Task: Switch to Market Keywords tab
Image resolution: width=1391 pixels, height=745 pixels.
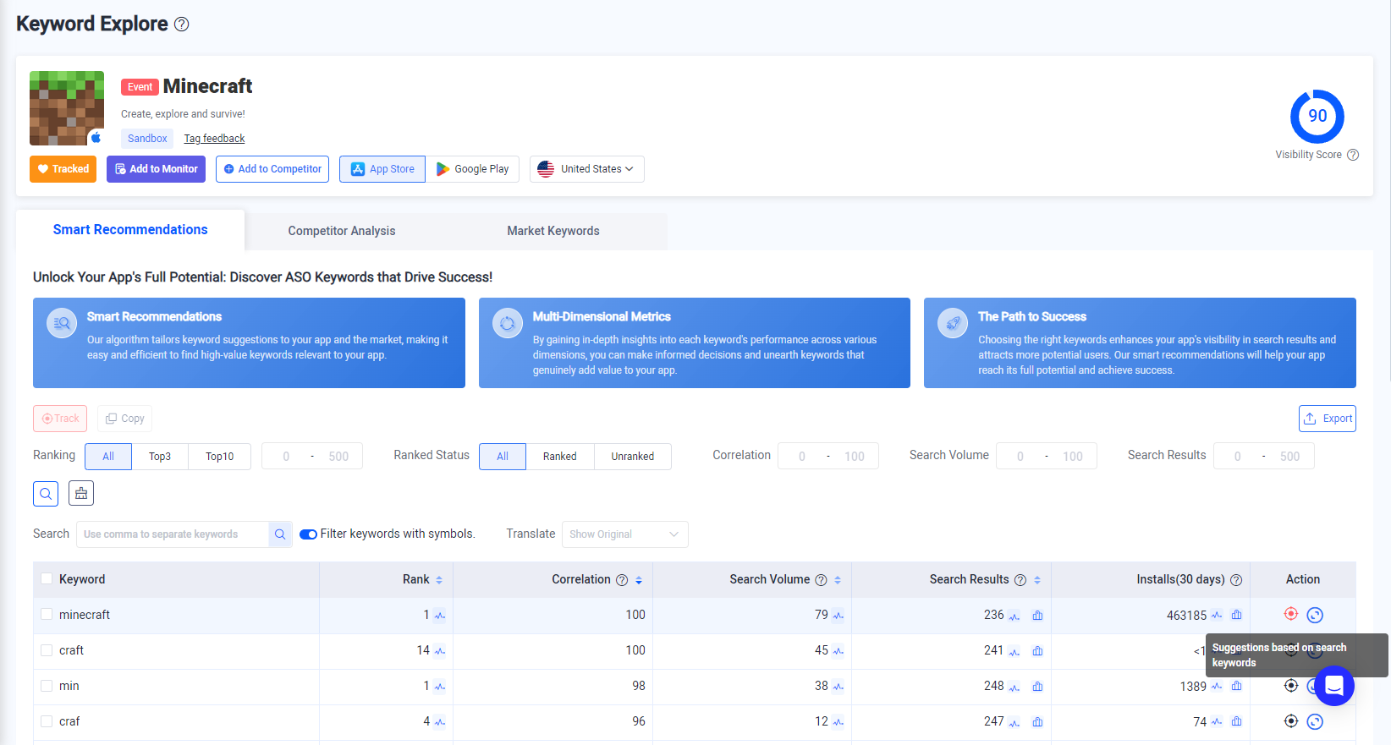Action: tap(553, 231)
